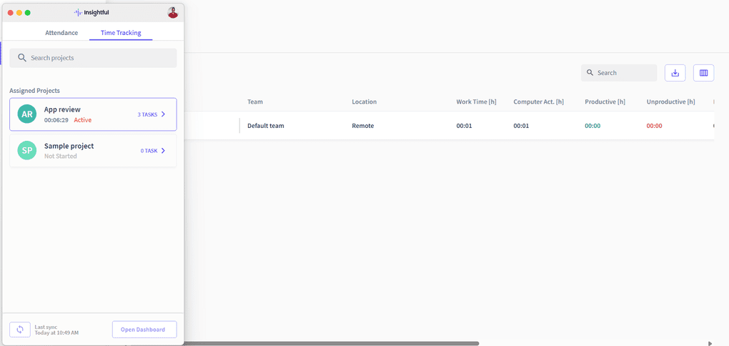Select the Time Tracking tab
This screenshot has height=346, width=729.
click(x=121, y=33)
